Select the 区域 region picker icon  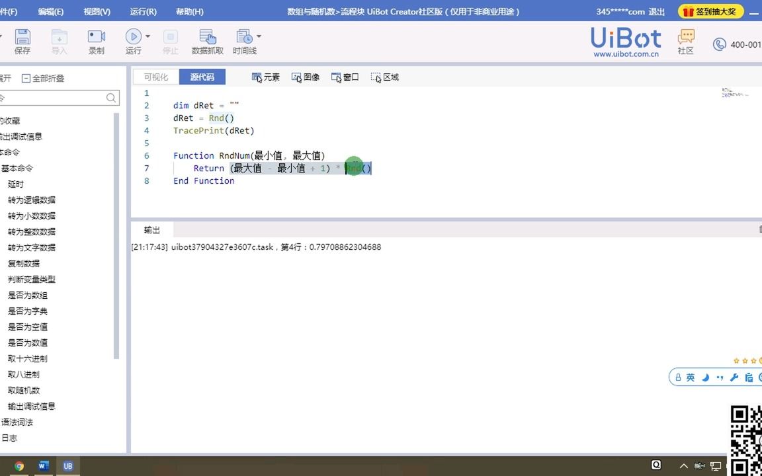click(384, 77)
